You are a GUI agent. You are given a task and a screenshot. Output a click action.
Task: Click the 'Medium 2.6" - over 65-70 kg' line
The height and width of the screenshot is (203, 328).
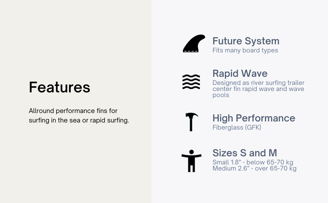[x=254, y=168]
